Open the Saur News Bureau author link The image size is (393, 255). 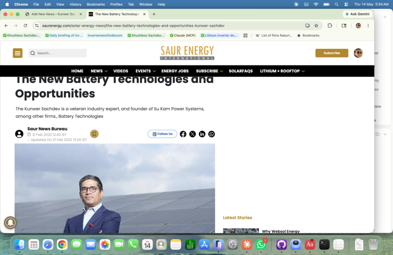pyautogui.click(x=47, y=129)
